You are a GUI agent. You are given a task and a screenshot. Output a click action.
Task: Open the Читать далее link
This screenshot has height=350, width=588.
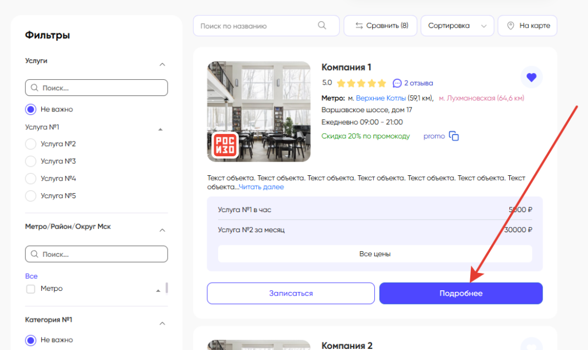(261, 187)
